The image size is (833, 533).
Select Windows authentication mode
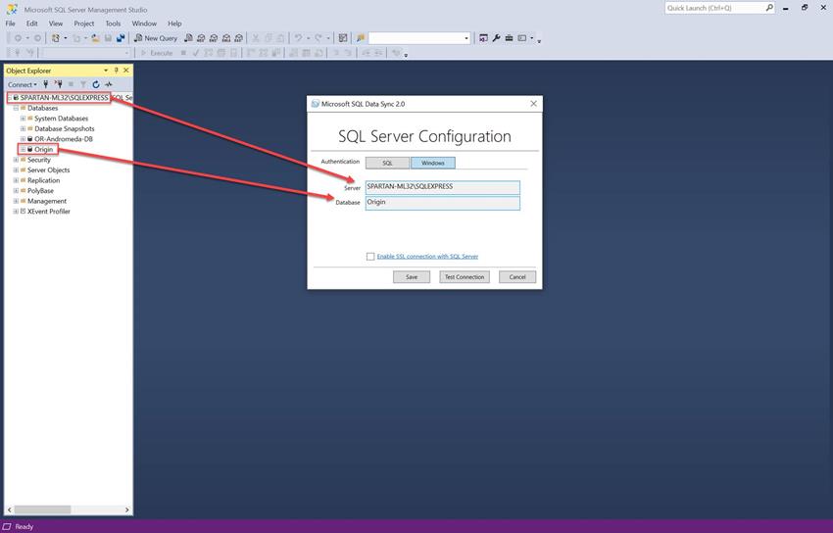433,163
